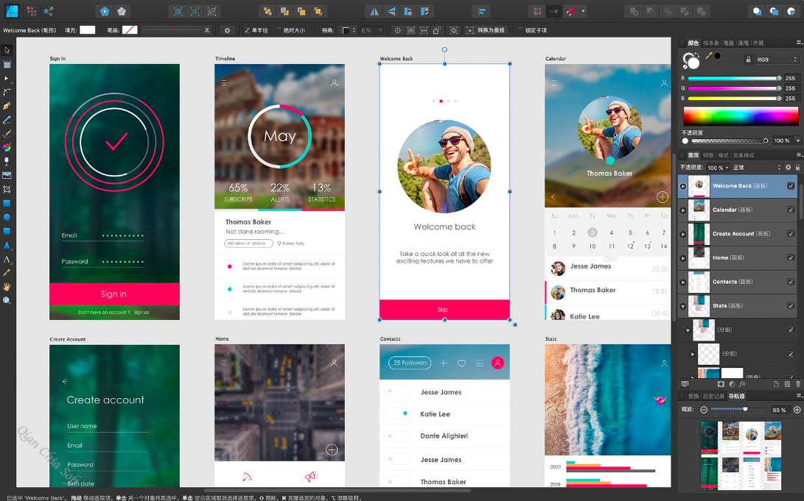Open the snapping magnet dropdown arrow
Viewport: 804px width, 501px height.
click(x=583, y=11)
